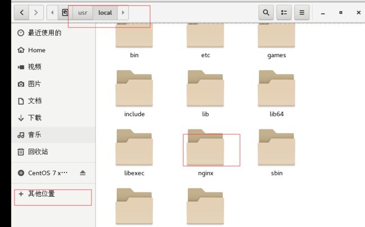
Task: Open the 视频 videos sidebar entry
Action: tap(53, 67)
